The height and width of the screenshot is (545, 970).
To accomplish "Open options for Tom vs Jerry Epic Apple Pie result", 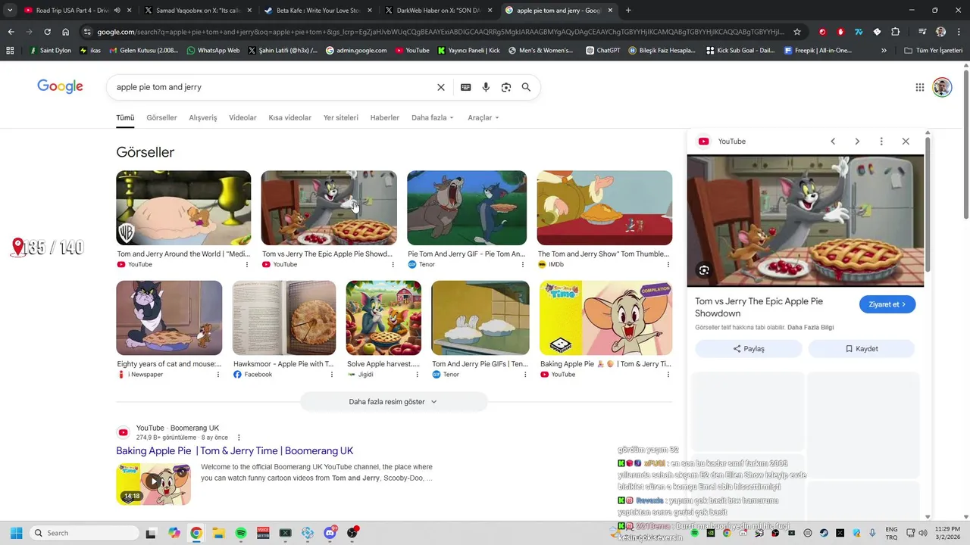I will (393, 264).
